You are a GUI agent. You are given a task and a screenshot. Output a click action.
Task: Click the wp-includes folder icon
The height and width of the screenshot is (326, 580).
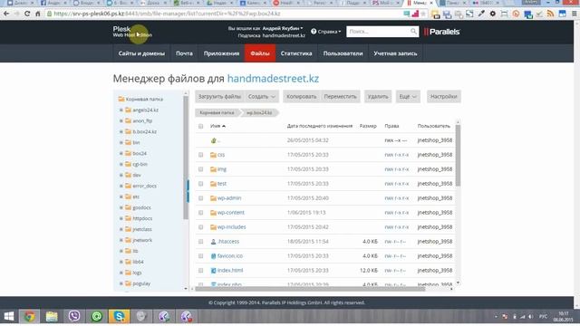coord(213,227)
